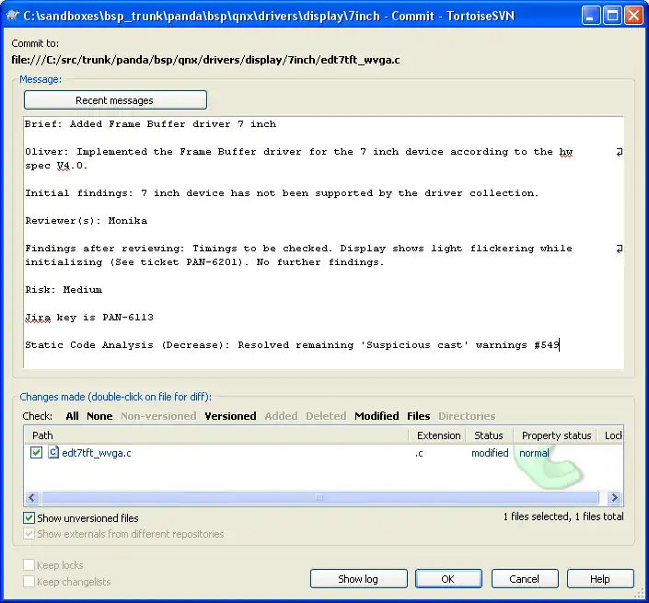The image size is (649, 603).
Task: Select None in the Check row
Action: pyautogui.click(x=99, y=416)
